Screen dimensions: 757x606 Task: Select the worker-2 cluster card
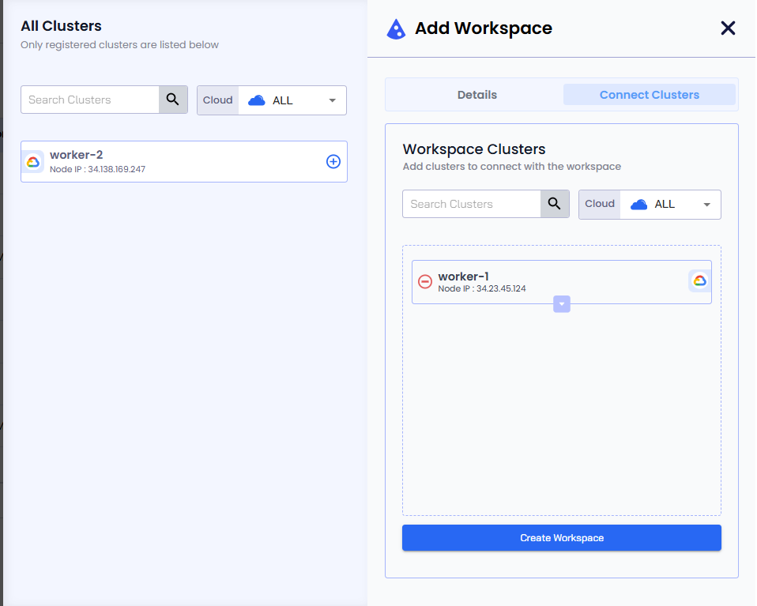pyautogui.click(x=182, y=161)
